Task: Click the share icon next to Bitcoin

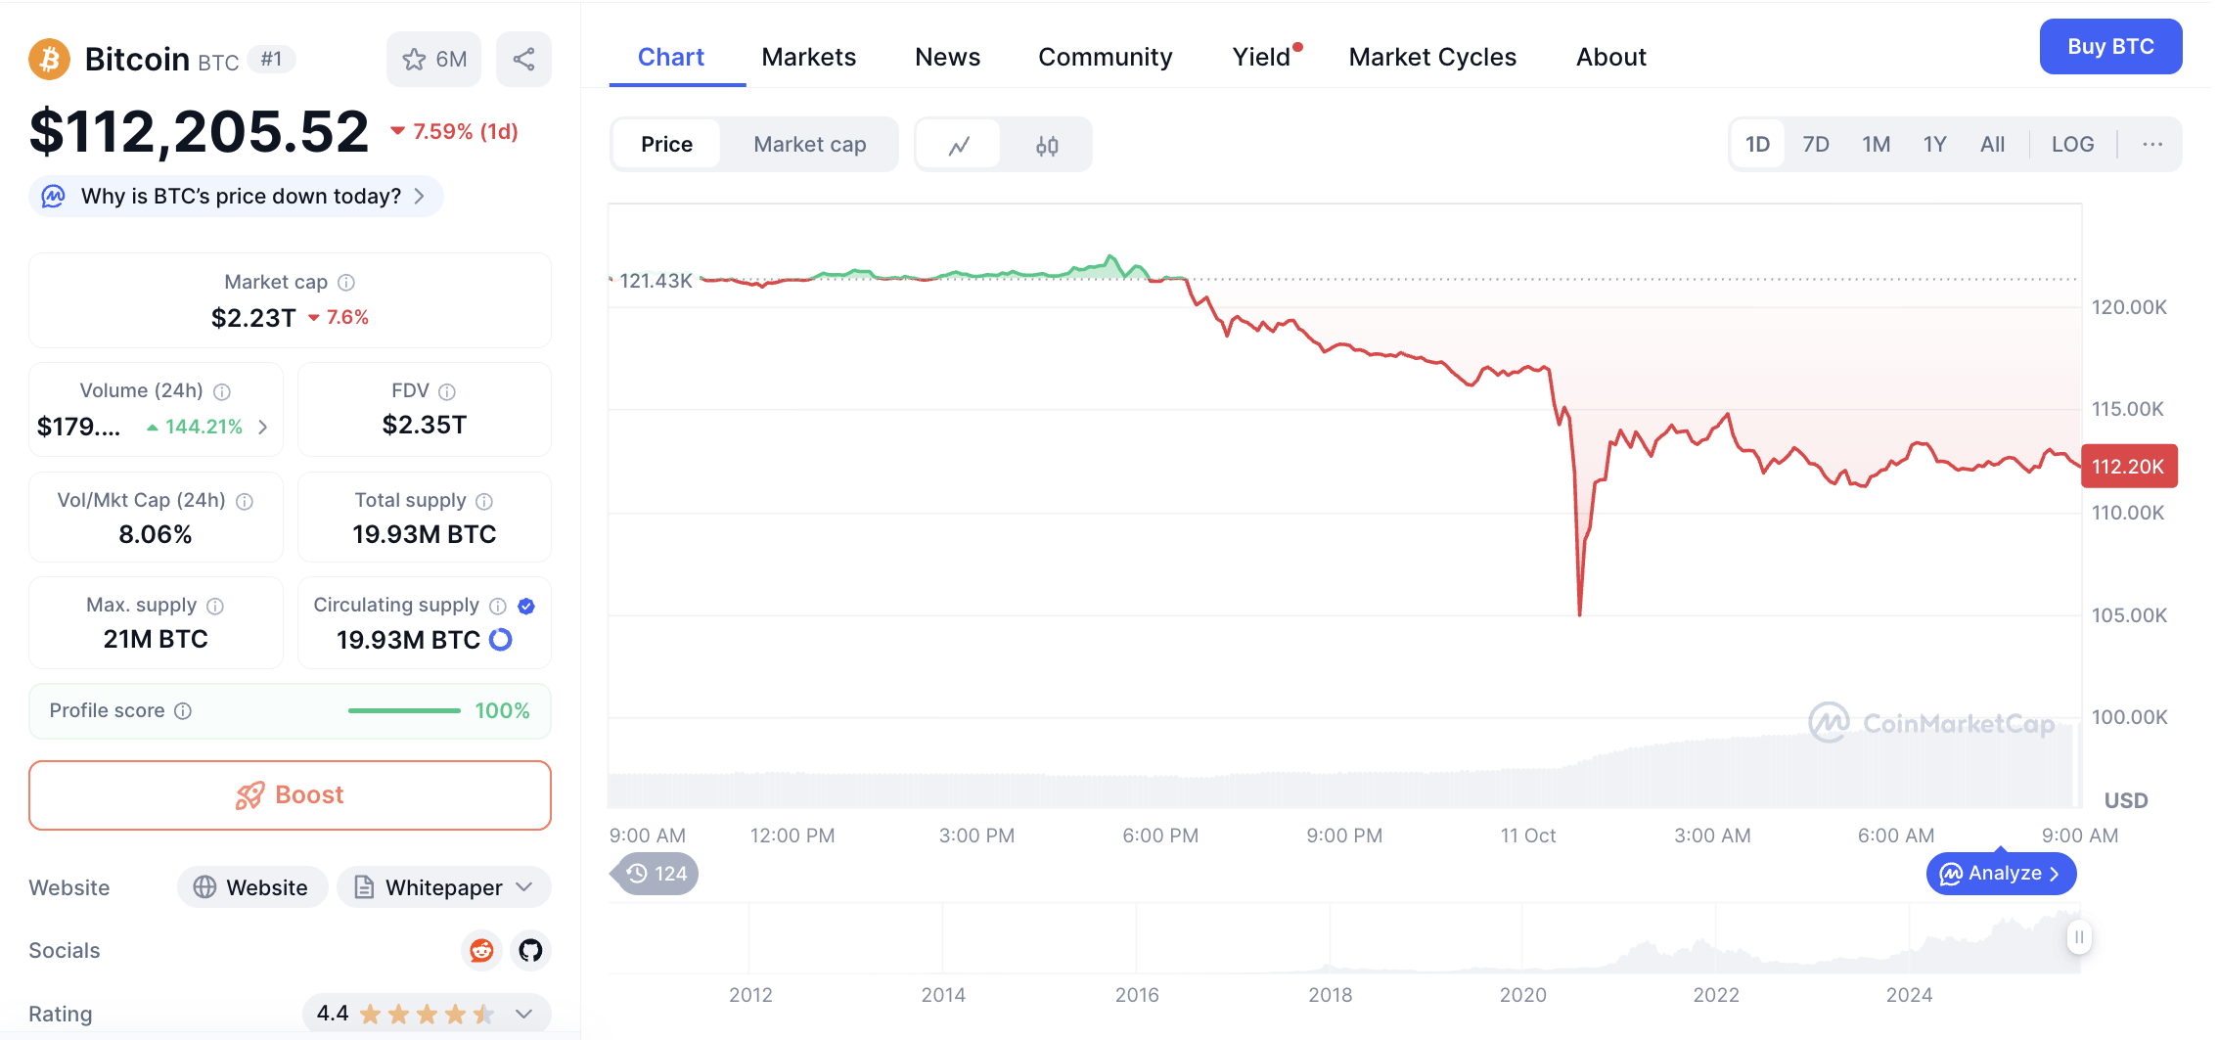Action: [x=523, y=60]
